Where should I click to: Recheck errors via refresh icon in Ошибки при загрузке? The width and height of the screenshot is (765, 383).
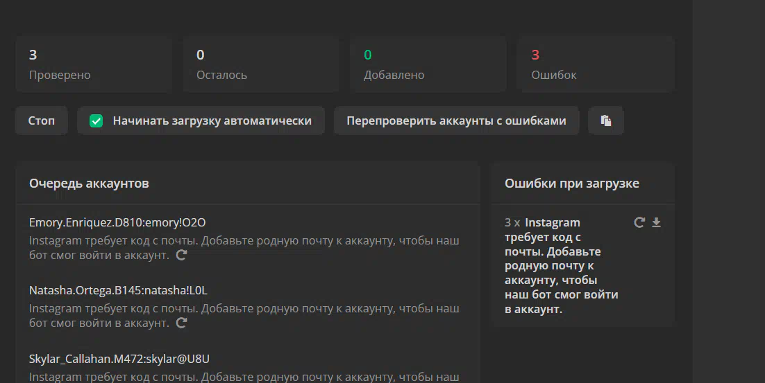tap(639, 222)
